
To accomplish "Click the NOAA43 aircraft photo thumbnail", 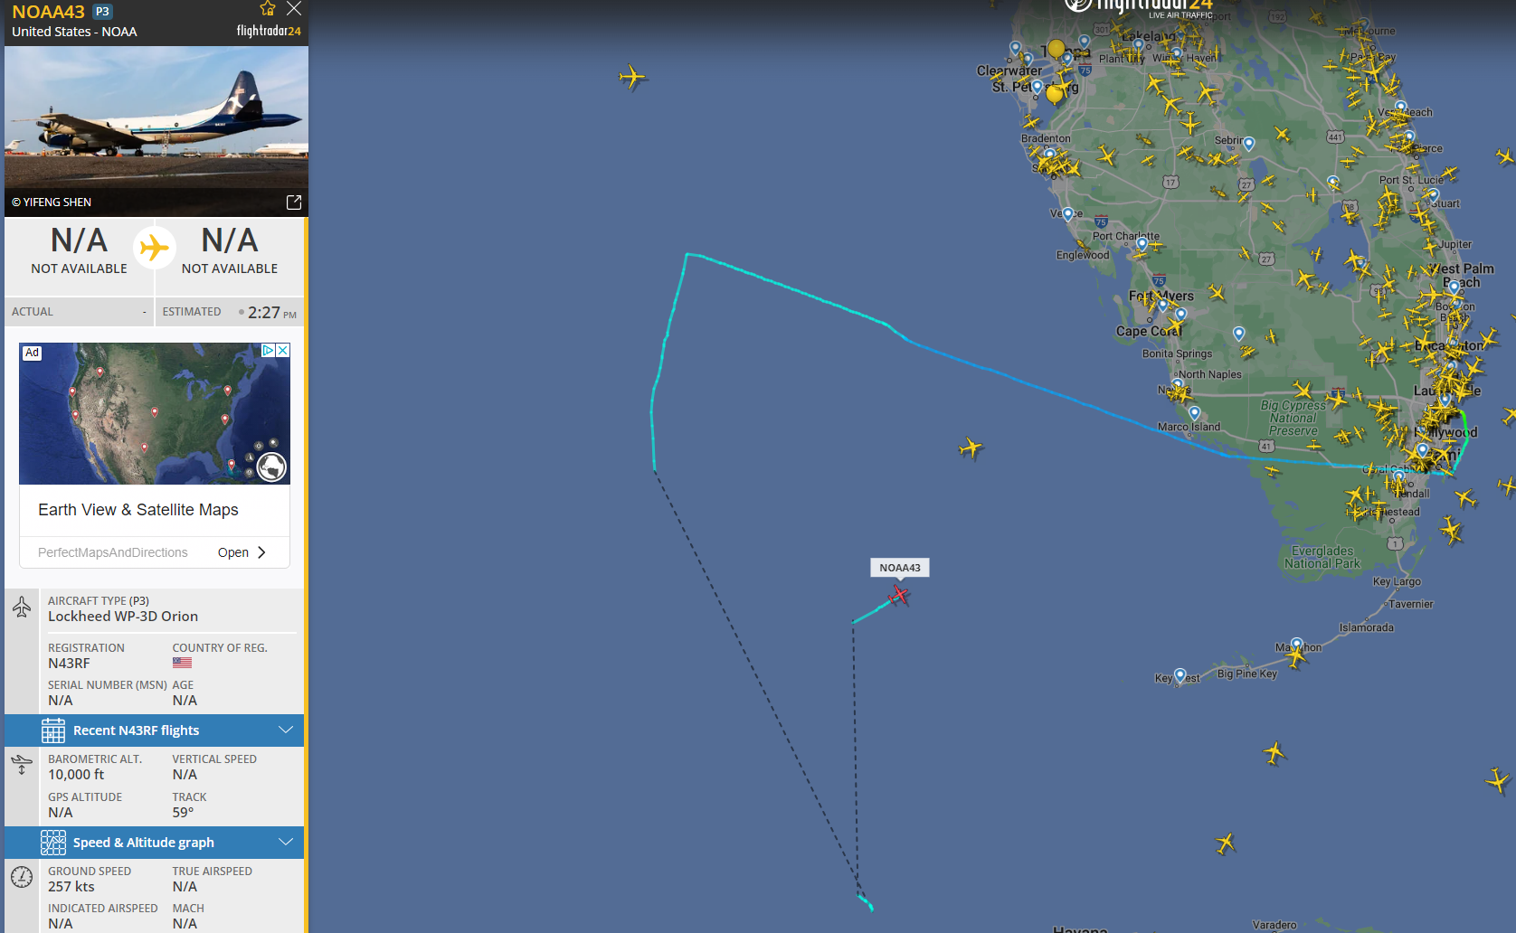I will coord(156,131).
